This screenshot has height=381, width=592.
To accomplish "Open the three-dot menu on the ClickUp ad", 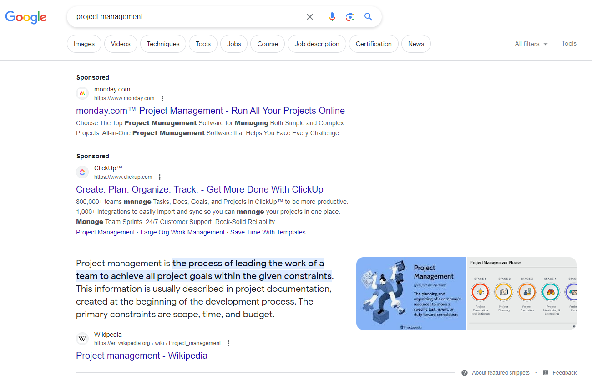I will [x=160, y=177].
